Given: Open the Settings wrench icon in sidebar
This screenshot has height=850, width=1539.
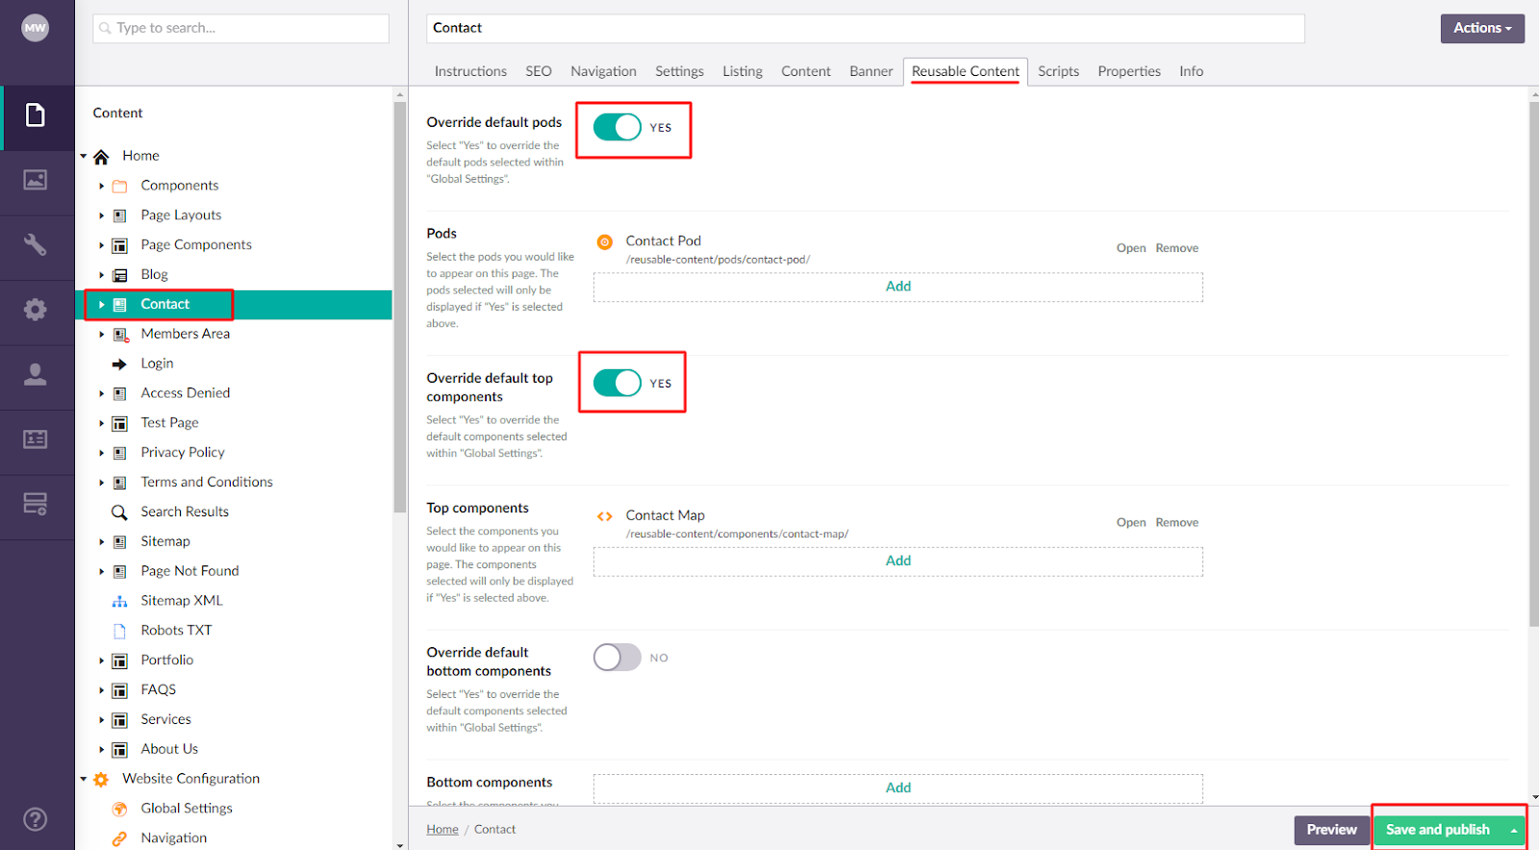Looking at the screenshot, I should click(36, 244).
